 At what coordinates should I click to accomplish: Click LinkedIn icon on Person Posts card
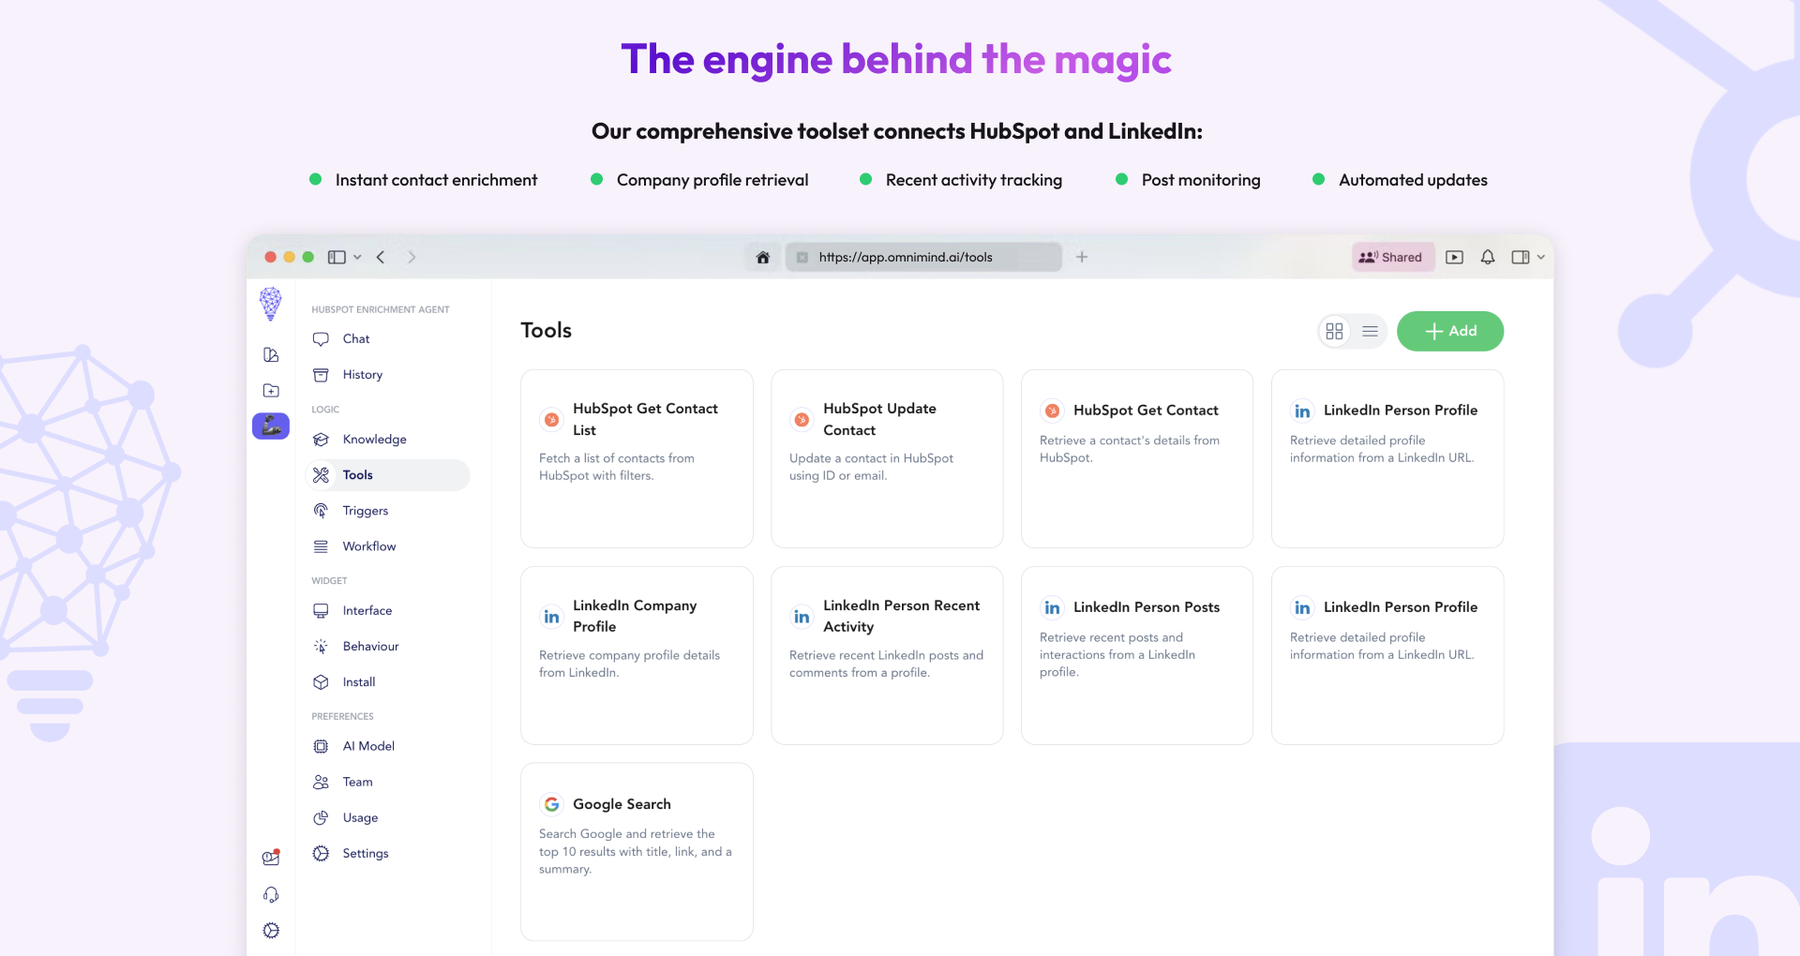point(1052,608)
